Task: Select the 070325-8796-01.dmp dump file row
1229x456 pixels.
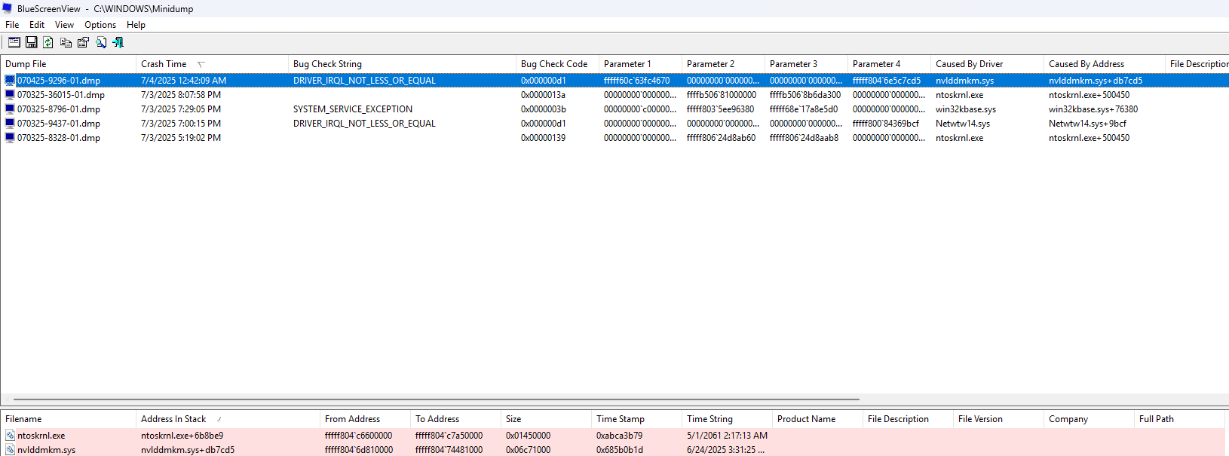Action: click(614, 109)
